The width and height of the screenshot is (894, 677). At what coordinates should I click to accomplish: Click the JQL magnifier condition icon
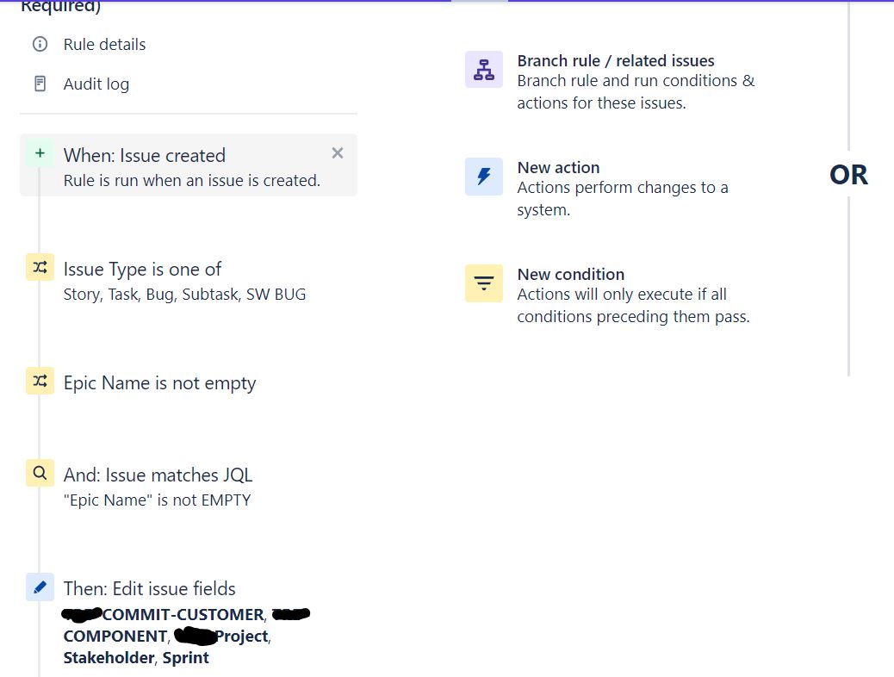(x=40, y=473)
